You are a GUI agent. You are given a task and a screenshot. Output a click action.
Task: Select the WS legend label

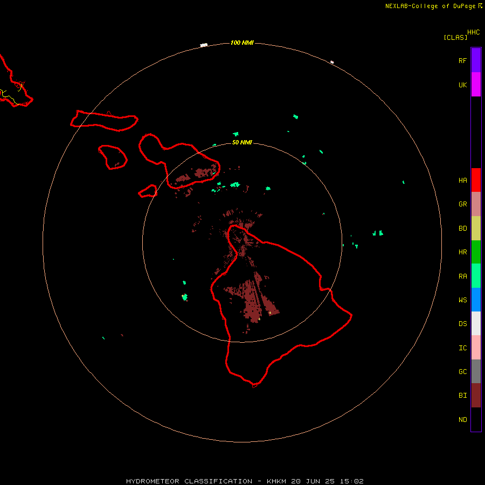462,300
